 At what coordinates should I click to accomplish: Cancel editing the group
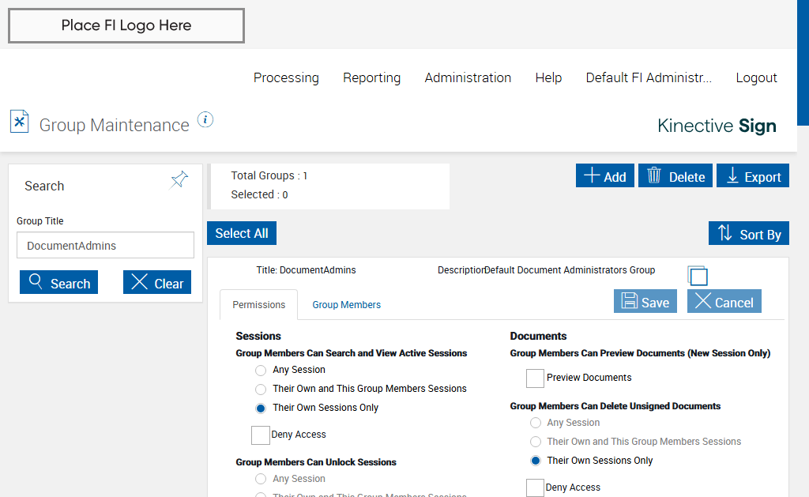click(x=724, y=302)
